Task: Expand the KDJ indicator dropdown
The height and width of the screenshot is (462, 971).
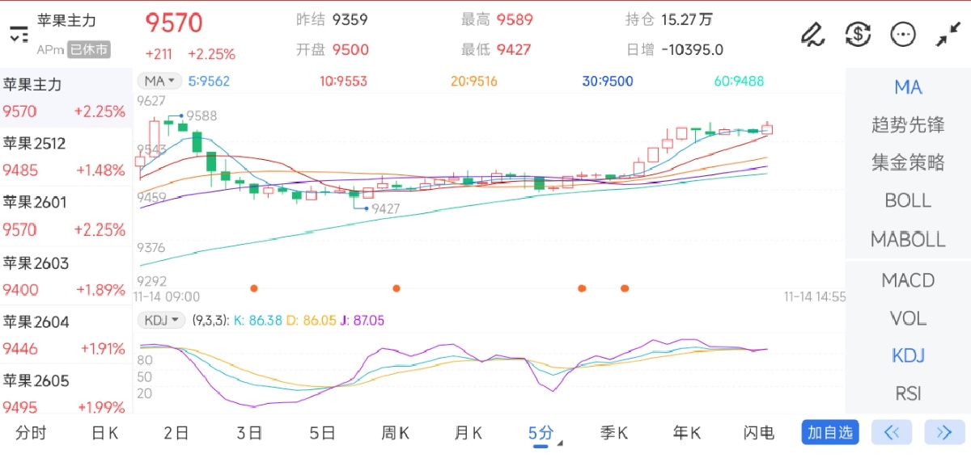Action: (x=161, y=320)
